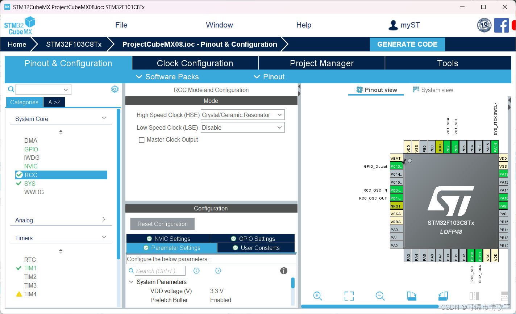Open the Window menu

click(x=219, y=25)
